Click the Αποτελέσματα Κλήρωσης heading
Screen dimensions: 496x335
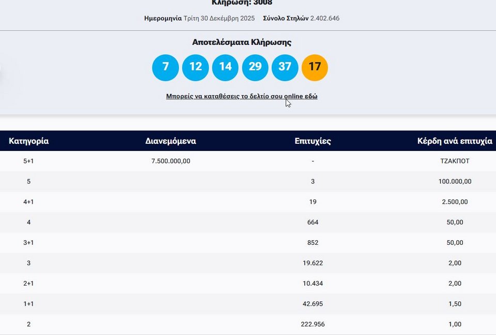coord(241,42)
